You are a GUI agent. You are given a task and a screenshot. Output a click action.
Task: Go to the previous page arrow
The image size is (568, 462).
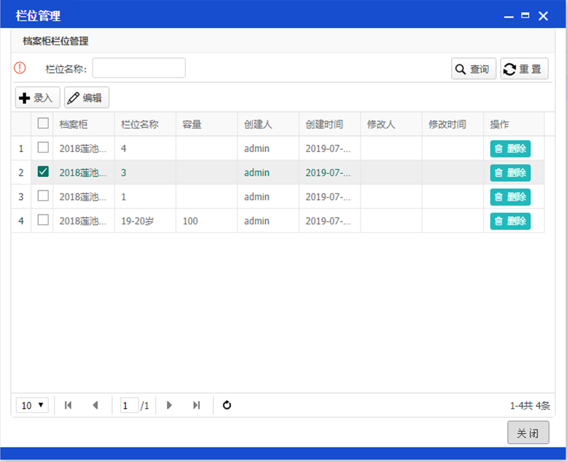point(95,405)
